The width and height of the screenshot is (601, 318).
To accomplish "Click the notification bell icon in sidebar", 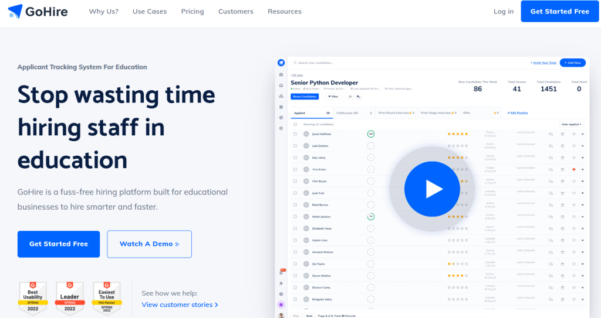I will pos(281,283).
